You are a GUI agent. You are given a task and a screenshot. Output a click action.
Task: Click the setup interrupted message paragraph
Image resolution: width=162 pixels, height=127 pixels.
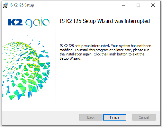coord(105,52)
